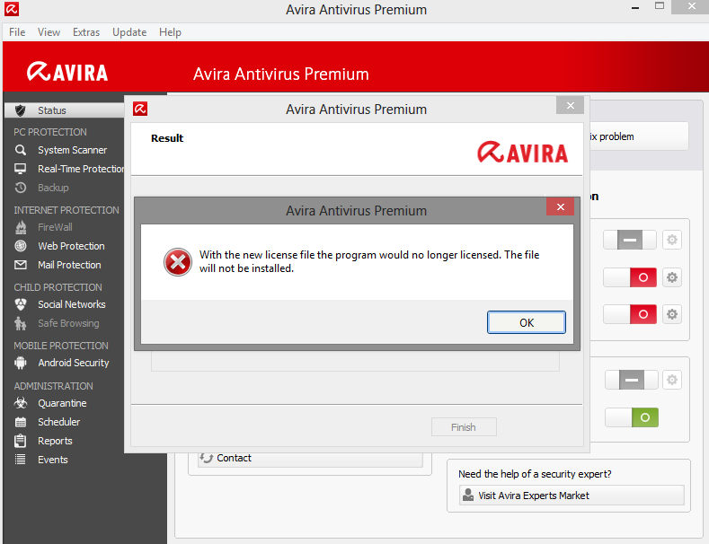Screen dimensions: 709x544
Task: Close the license error message box
Action: 560,206
